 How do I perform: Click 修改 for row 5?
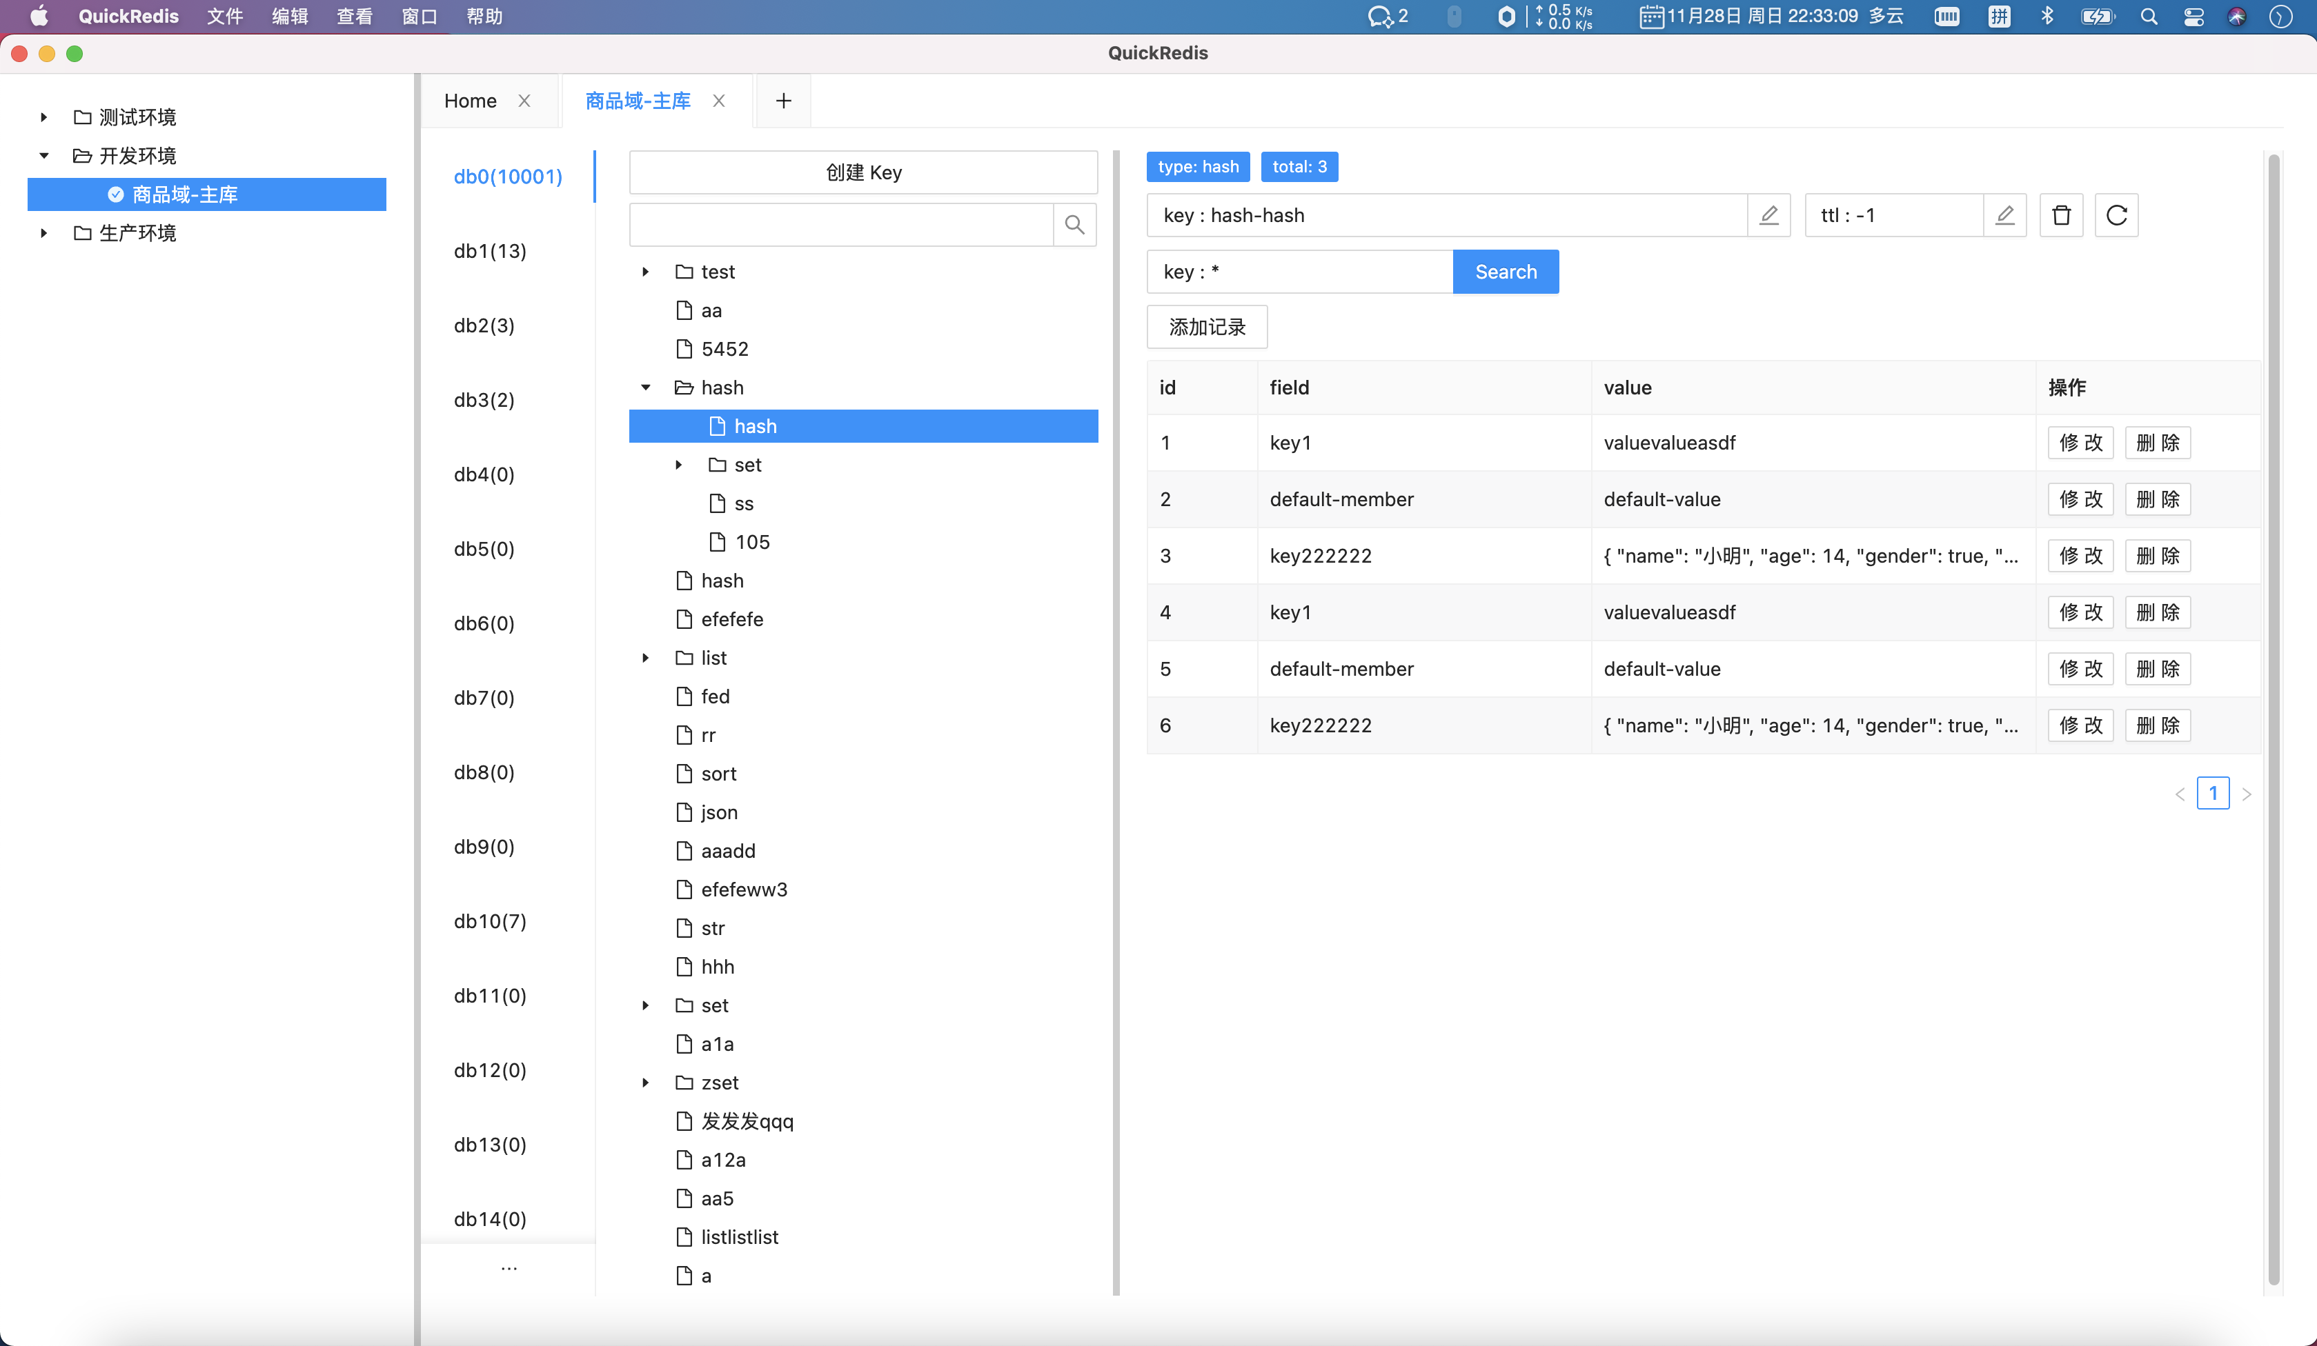tap(2081, 669)
